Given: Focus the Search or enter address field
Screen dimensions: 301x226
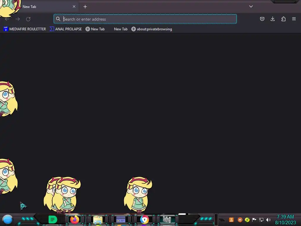Looking at the screenshot, I should 145,19.
